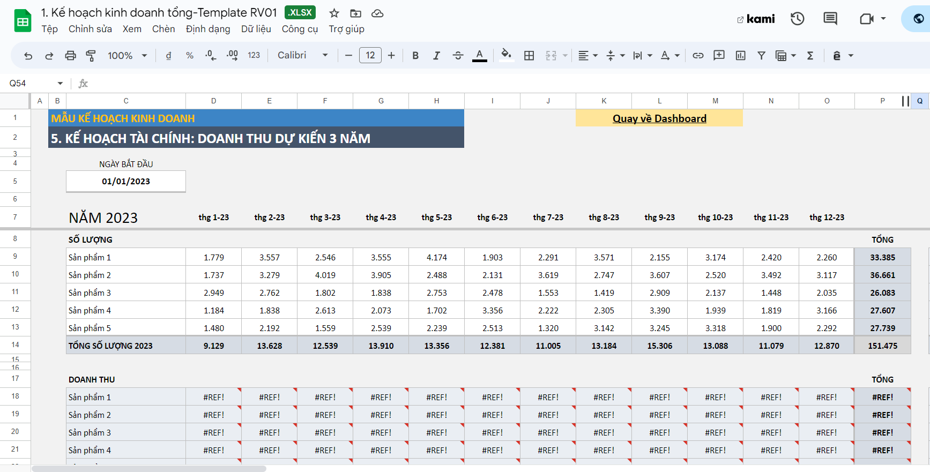930x472 pixels.
Task: Open the Calibri font dropdown
Action: pos(302,56)
